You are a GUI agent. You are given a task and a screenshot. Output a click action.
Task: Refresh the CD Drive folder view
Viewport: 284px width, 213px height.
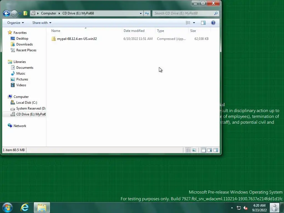(147, 13)
